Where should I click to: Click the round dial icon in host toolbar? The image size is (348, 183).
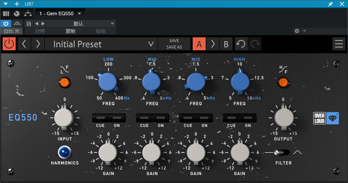[x=16, y=13]
